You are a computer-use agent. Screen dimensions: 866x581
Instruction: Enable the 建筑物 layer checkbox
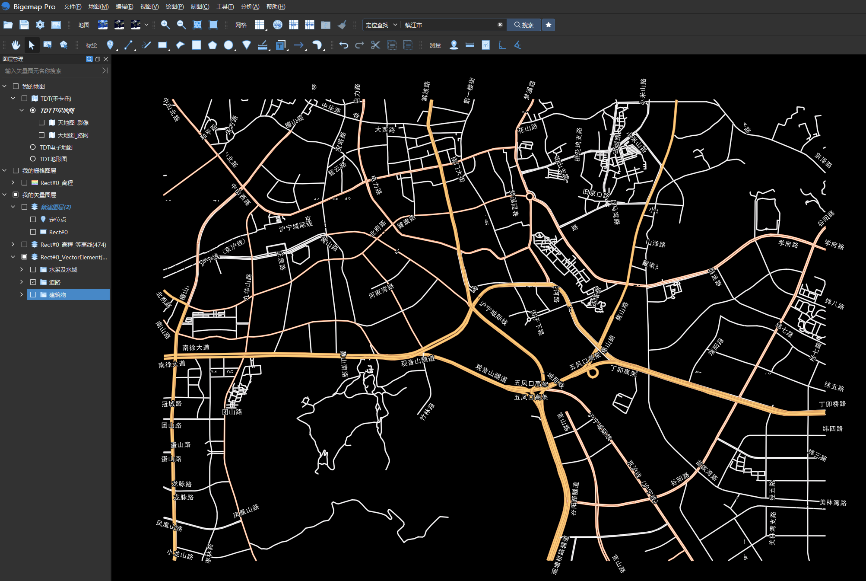[33, 294]
